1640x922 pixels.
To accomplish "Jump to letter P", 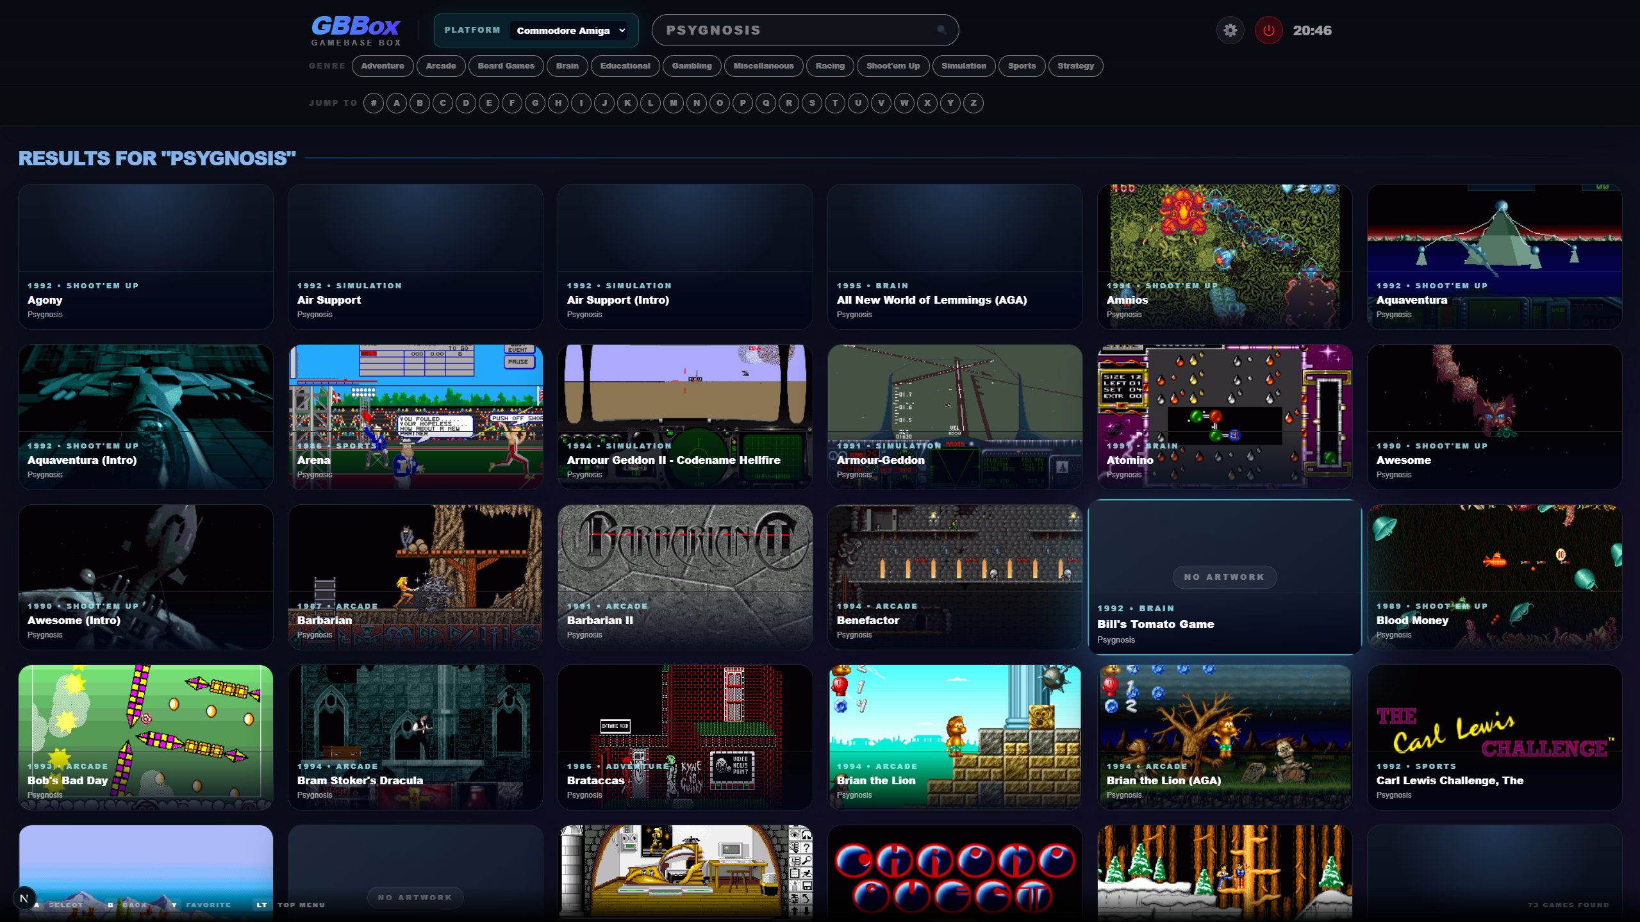I will tap(743, 103).
